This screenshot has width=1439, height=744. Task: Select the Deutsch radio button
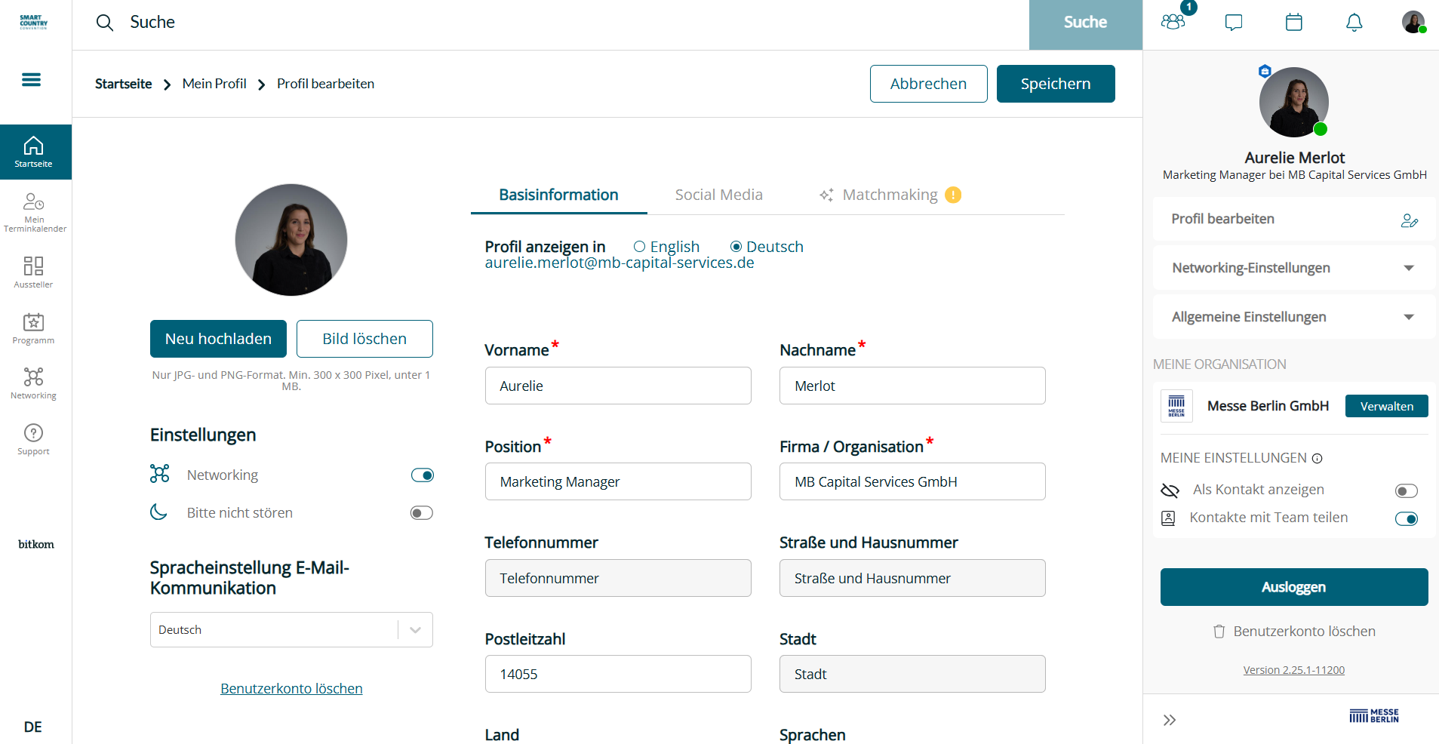pyautogui.click(x=736, y=247)
